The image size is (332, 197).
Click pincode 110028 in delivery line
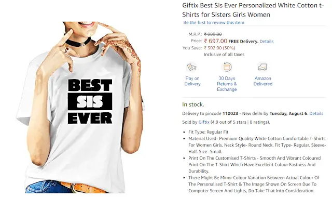tap(230, 113)
